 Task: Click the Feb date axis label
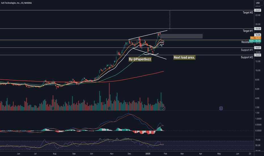click(x=165, y=154)
